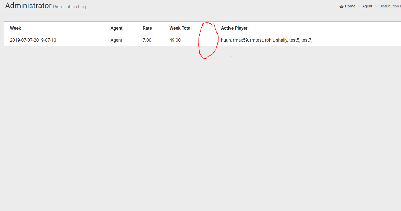Click the first breadcrumb separator after Home
Viewport: 401px width, 211px height.
pos(359,6)
